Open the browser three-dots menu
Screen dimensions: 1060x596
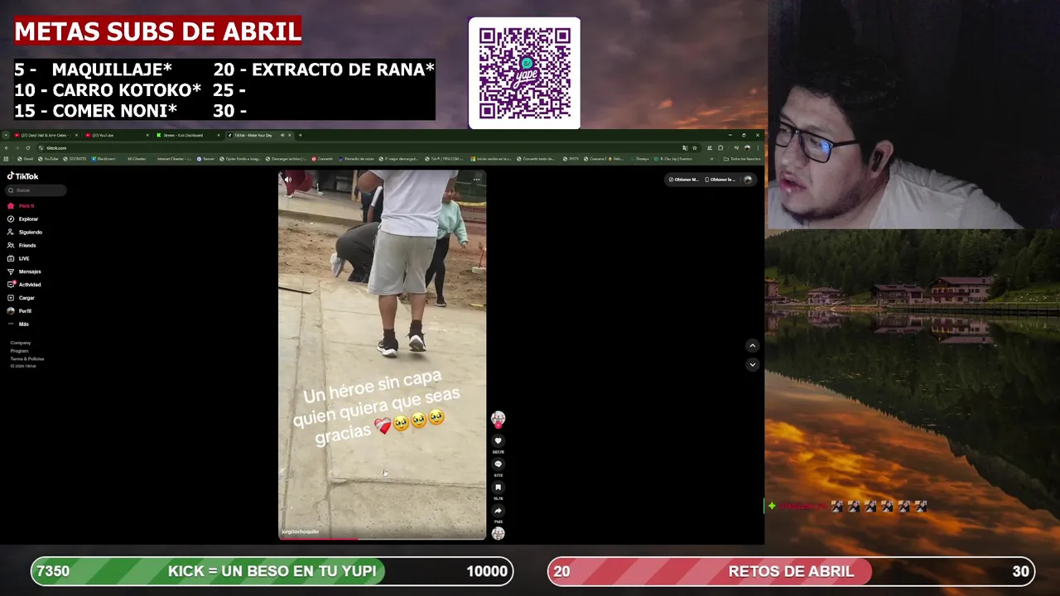point(758,148)
